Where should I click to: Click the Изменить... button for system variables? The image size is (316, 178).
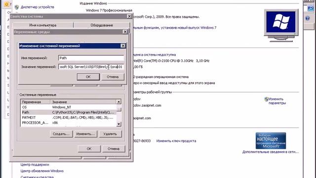[85, 134]
